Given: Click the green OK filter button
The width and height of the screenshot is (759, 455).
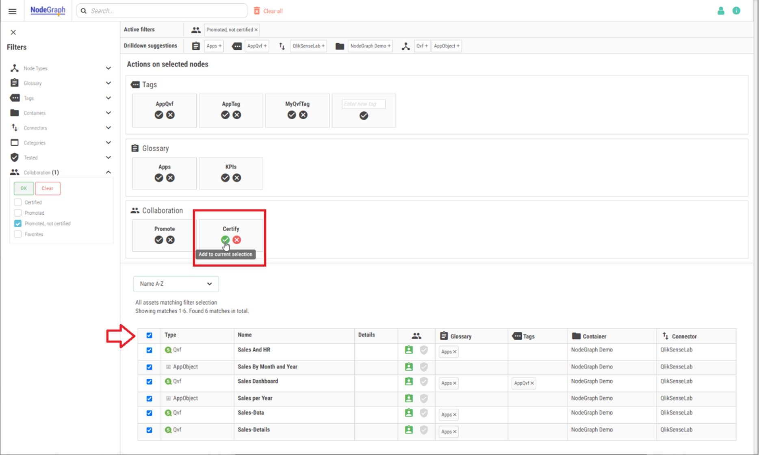Looking at the screenshot, I should [24, 188].
